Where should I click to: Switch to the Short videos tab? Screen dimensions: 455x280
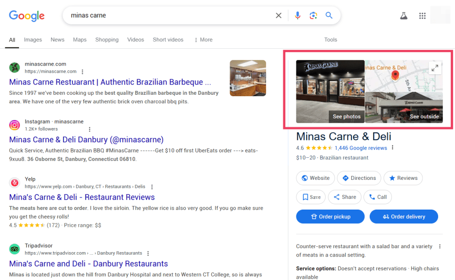pyautogui.click(x=168, y=39)
